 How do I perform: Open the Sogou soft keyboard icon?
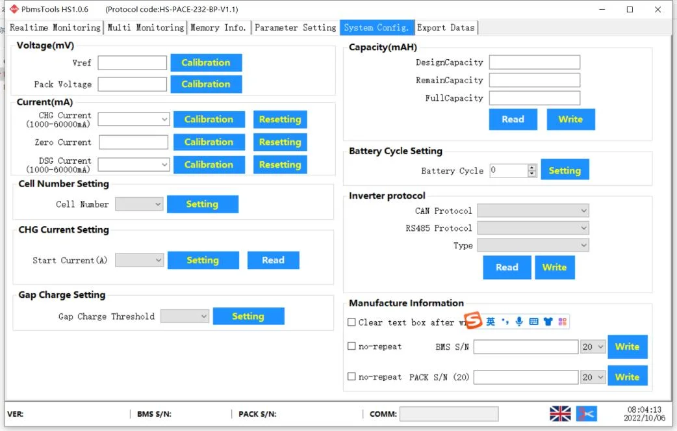pos(533,322)
